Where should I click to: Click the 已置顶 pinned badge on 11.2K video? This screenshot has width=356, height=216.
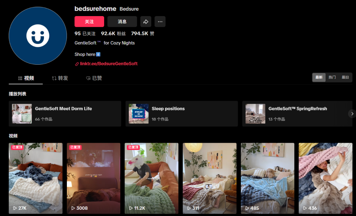tap(133, 147)
